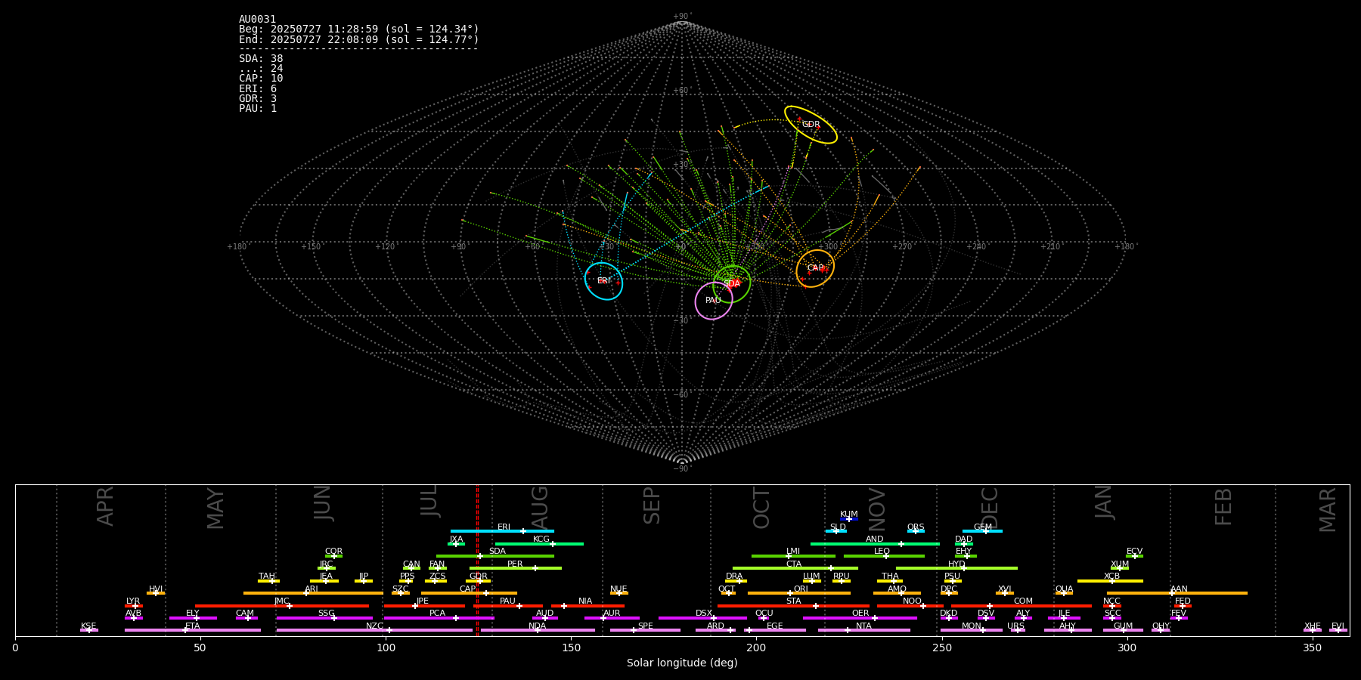Select the green SDA bar in the timeline

click(495, 556)
